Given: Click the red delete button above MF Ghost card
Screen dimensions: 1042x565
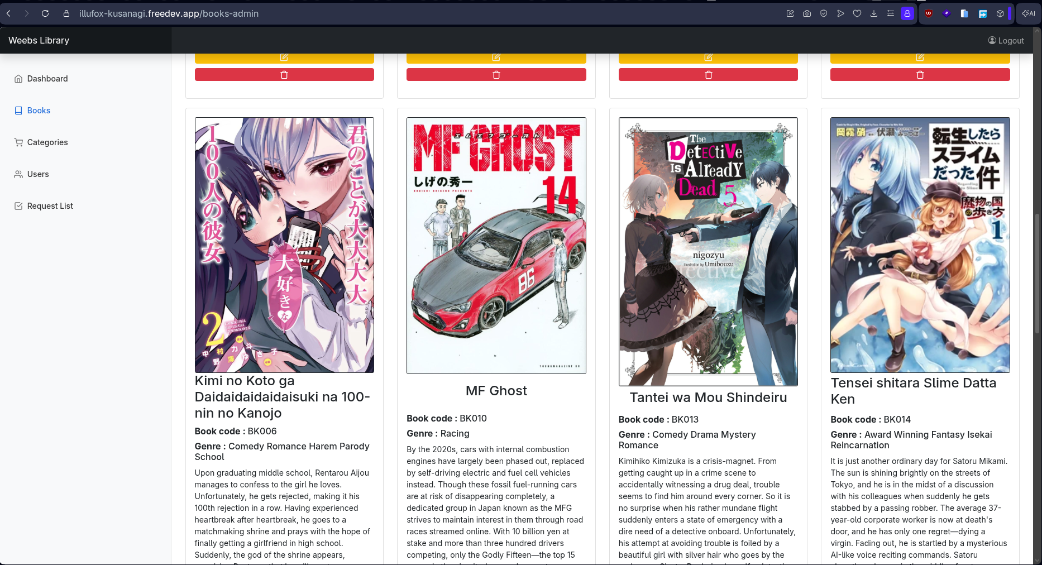Looking at the screenshot, I should click(496, 75).
